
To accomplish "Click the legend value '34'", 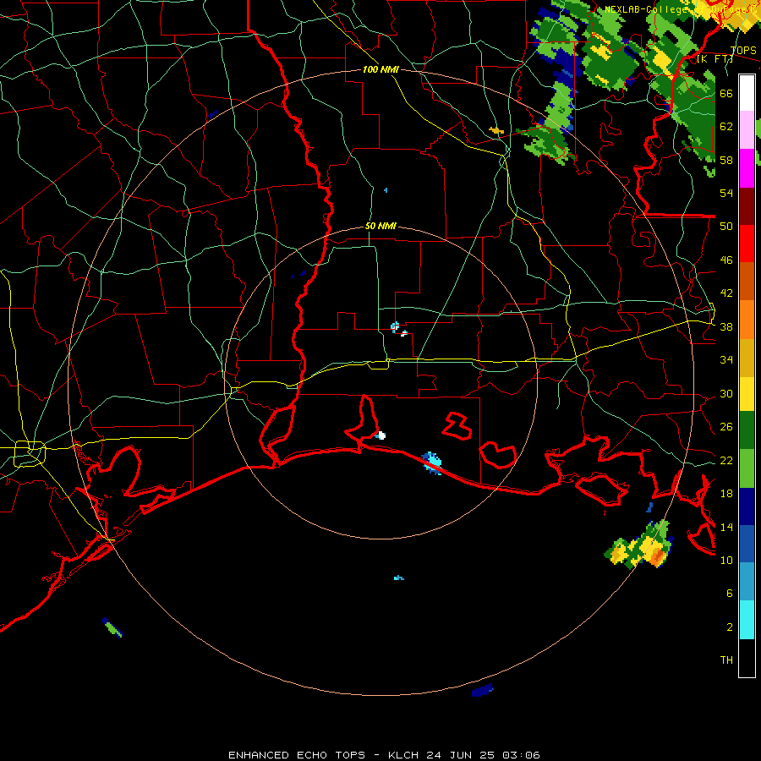I will 726,359.
